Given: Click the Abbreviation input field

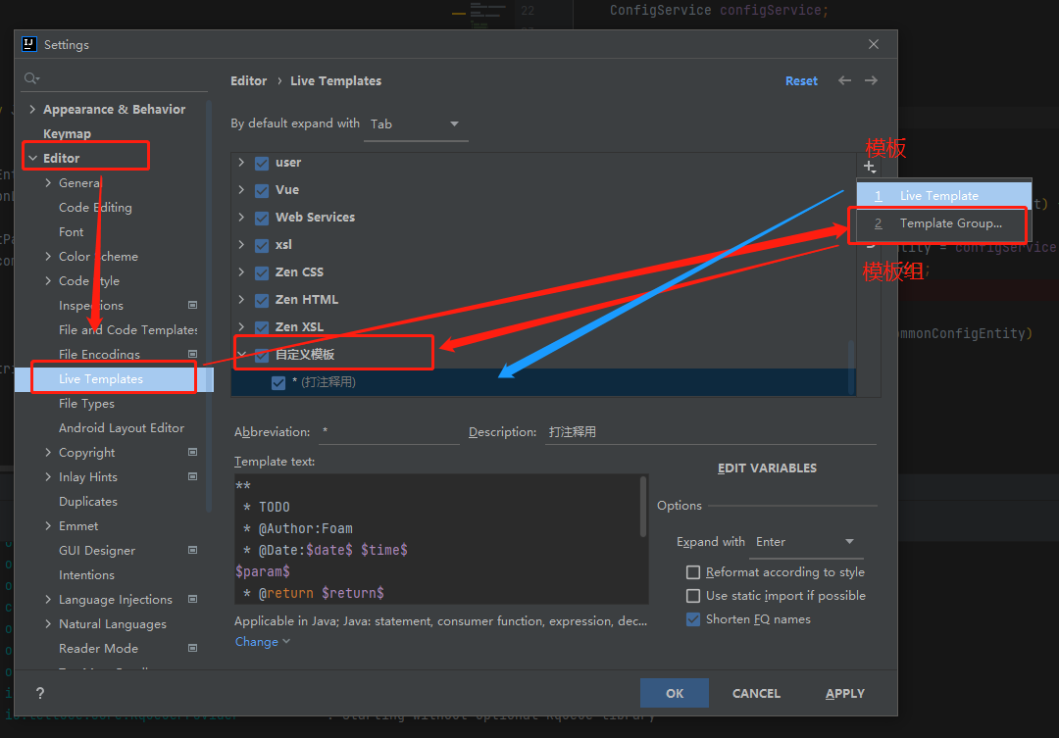Looking at the screenshot, I should coord(388,432).
